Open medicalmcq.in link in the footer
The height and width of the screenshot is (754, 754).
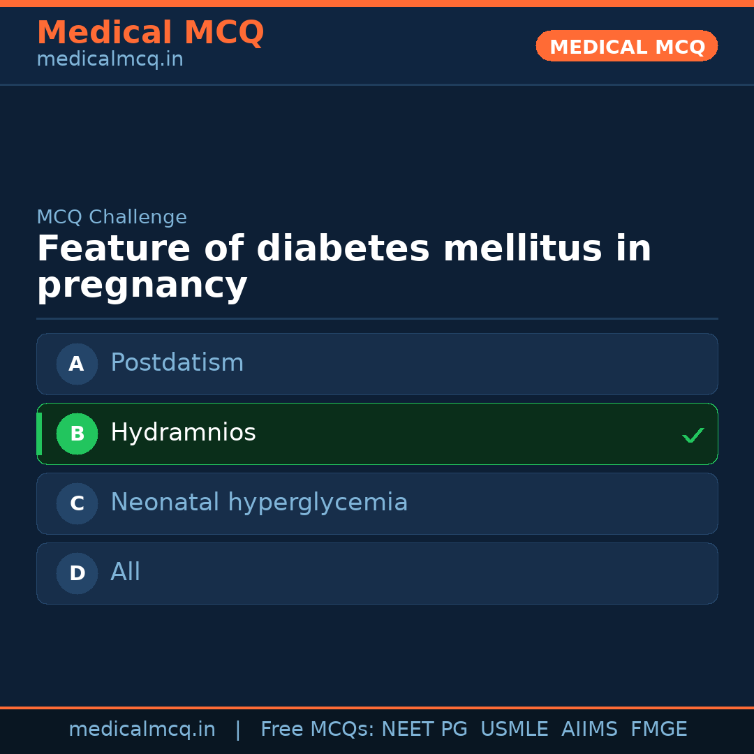[142, 730]
